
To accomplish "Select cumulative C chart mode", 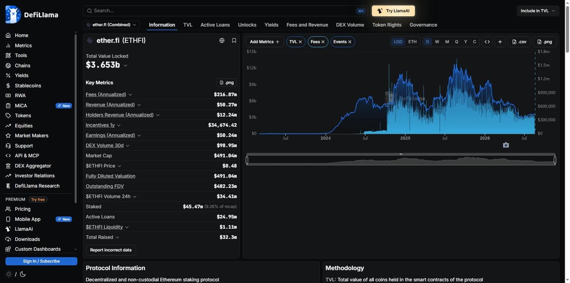I will coord(475,42).
